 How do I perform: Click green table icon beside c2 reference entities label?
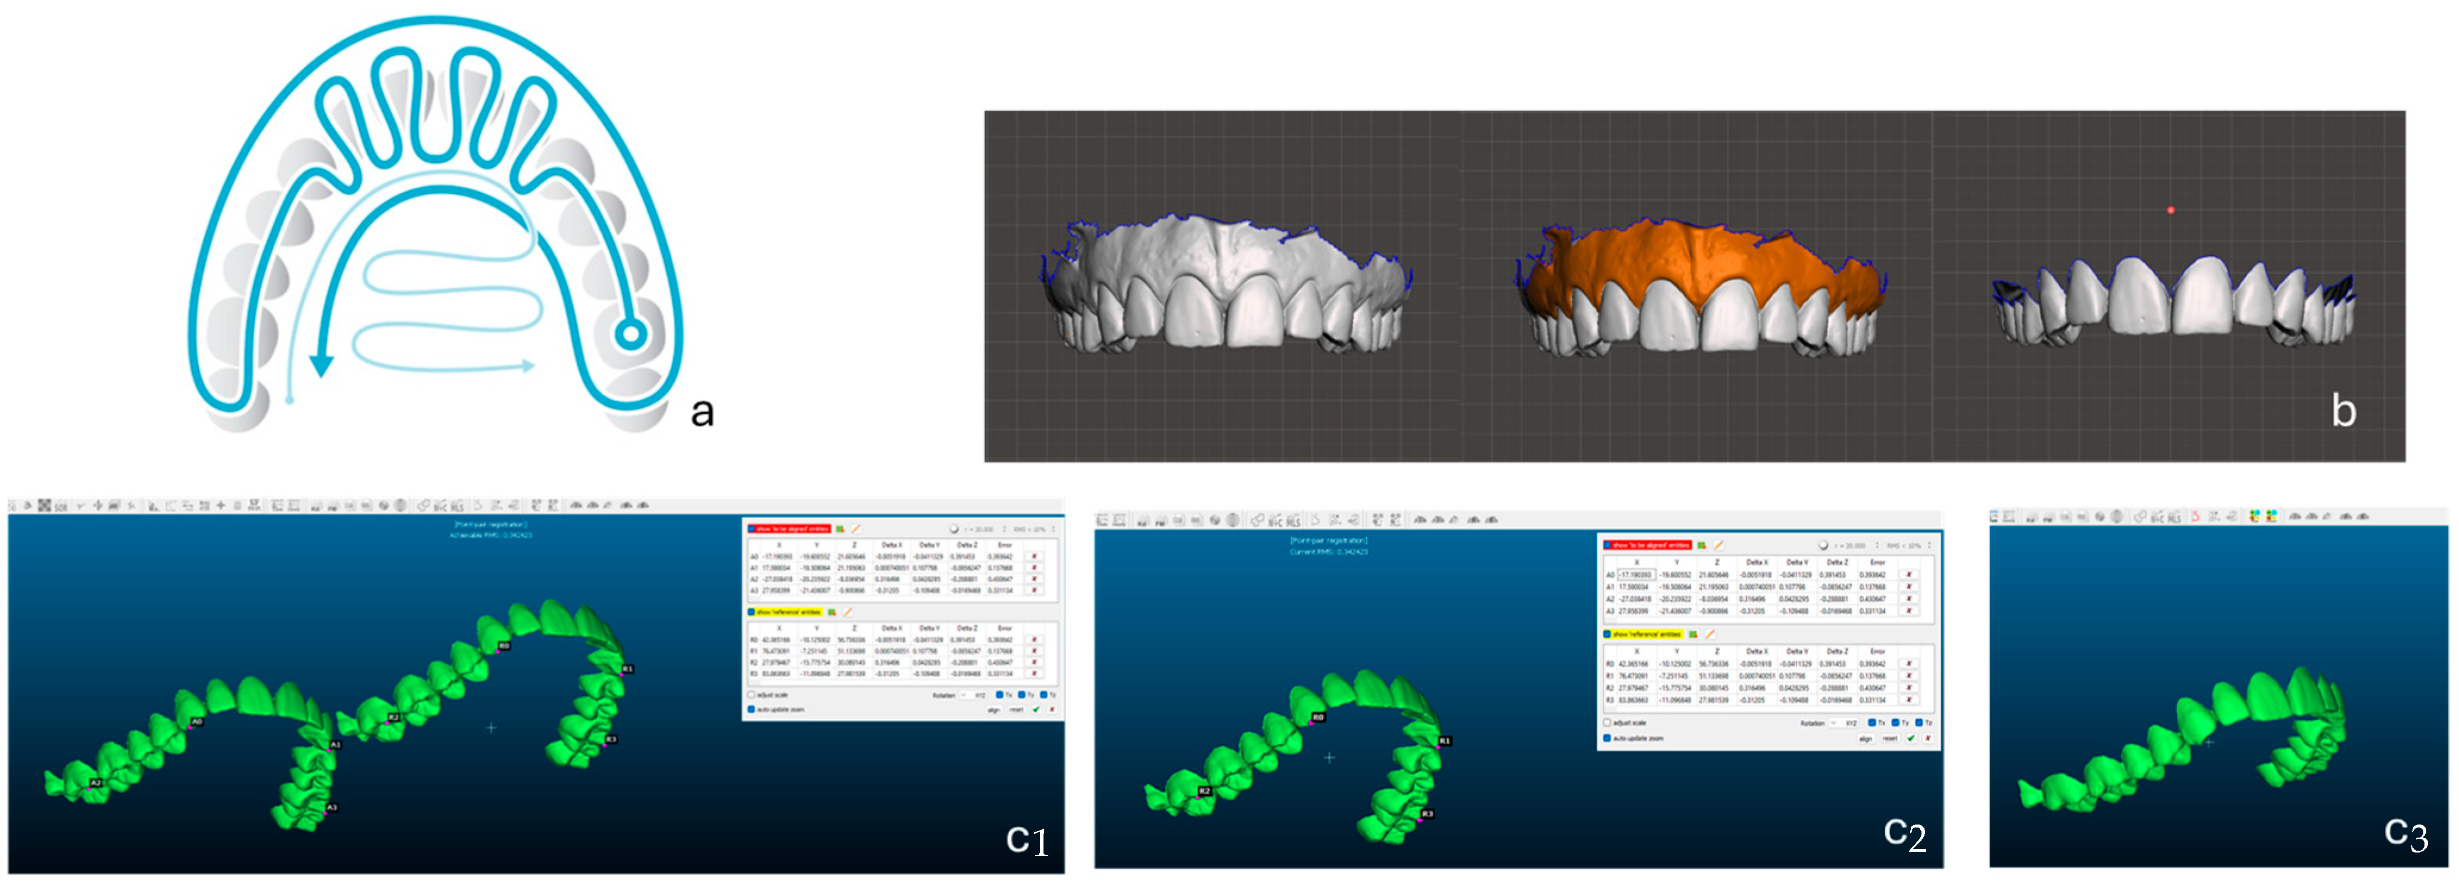coord(1694,634)
